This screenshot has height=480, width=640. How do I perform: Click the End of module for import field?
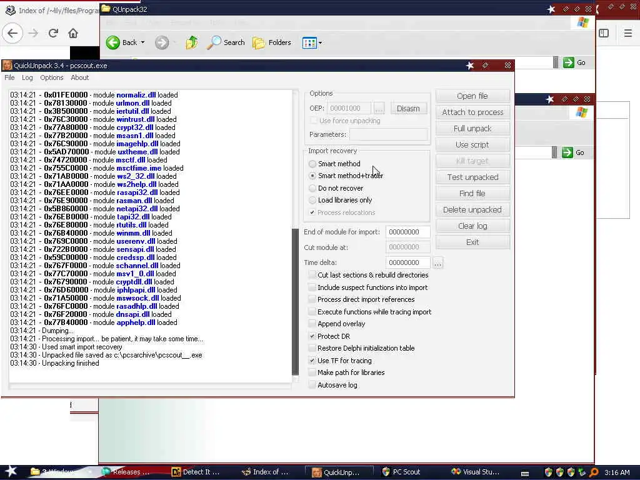point(407,232)
